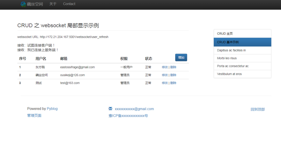The height and width of the screenshot is (143, 281).
Task: Open the Contact navbar item
Action: pyautogui.click(x=69, y=4)
